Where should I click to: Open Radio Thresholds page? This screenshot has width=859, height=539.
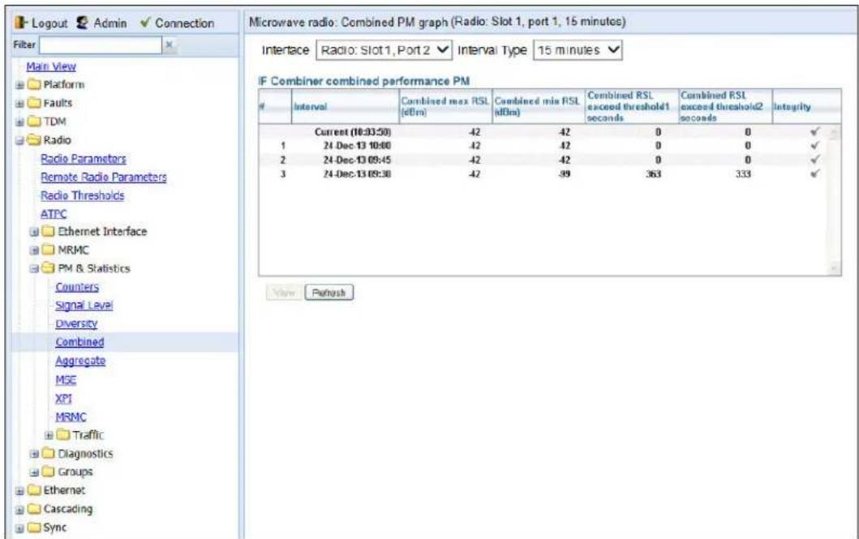tap(82, 195)
